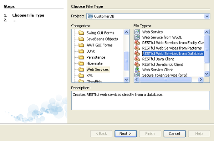Click the XML folder icon
214x141 pixels.
click(x=81, y=75)
